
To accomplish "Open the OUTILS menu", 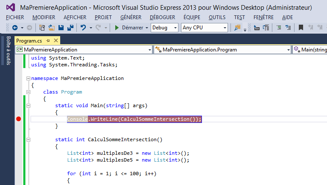I will [217, 17].
